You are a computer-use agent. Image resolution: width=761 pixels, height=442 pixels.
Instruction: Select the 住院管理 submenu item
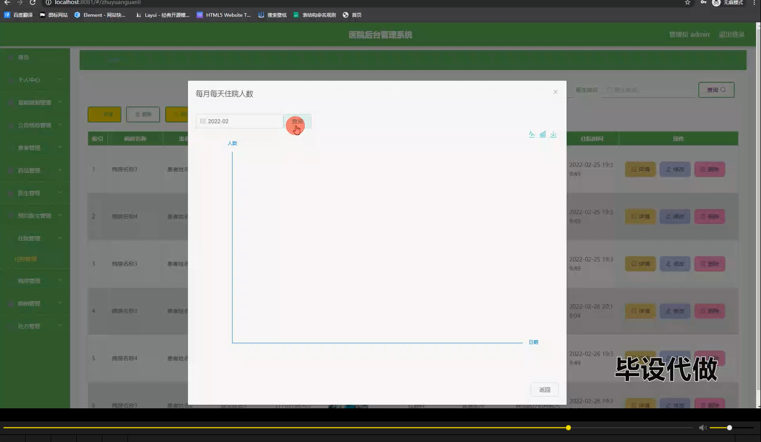coord(35,259)
